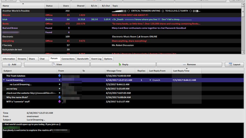Image resolution: width=246 pixels, height=138 pixels.
Task: Click the Remove button's minus icon
Action: point(184,65)
